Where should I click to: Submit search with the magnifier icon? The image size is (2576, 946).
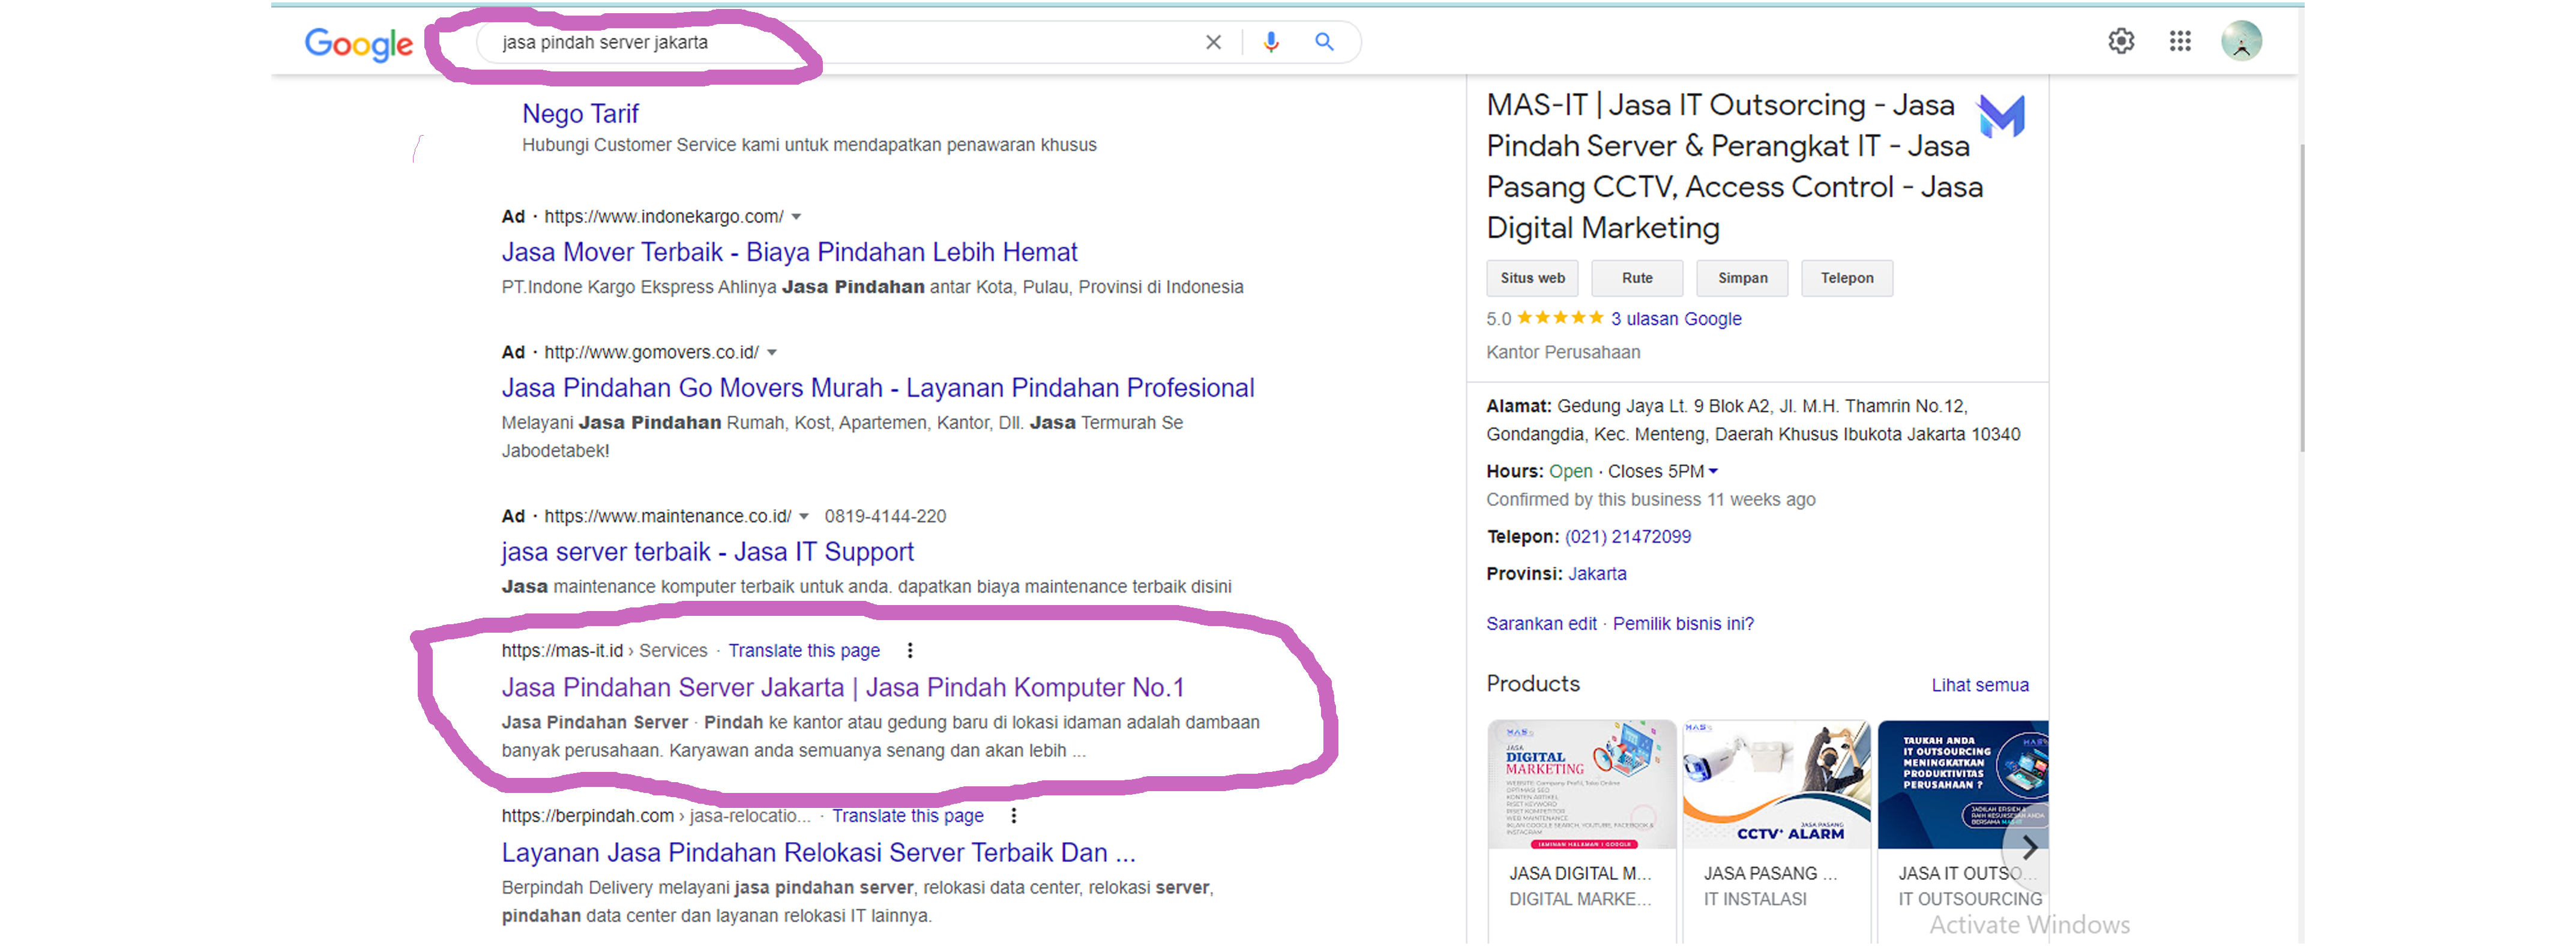tap(1324, 42)
